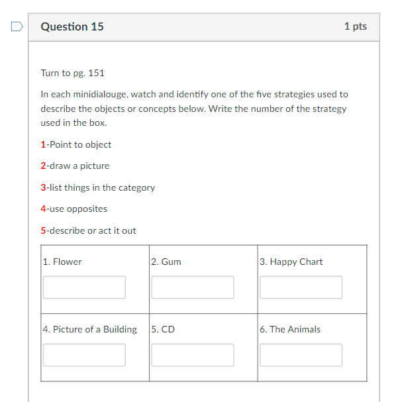This screenshot has width=402, height=402.
Task: Click the red number 1 before Point to object
Action: pyautogui.click(x=43, y=144)
